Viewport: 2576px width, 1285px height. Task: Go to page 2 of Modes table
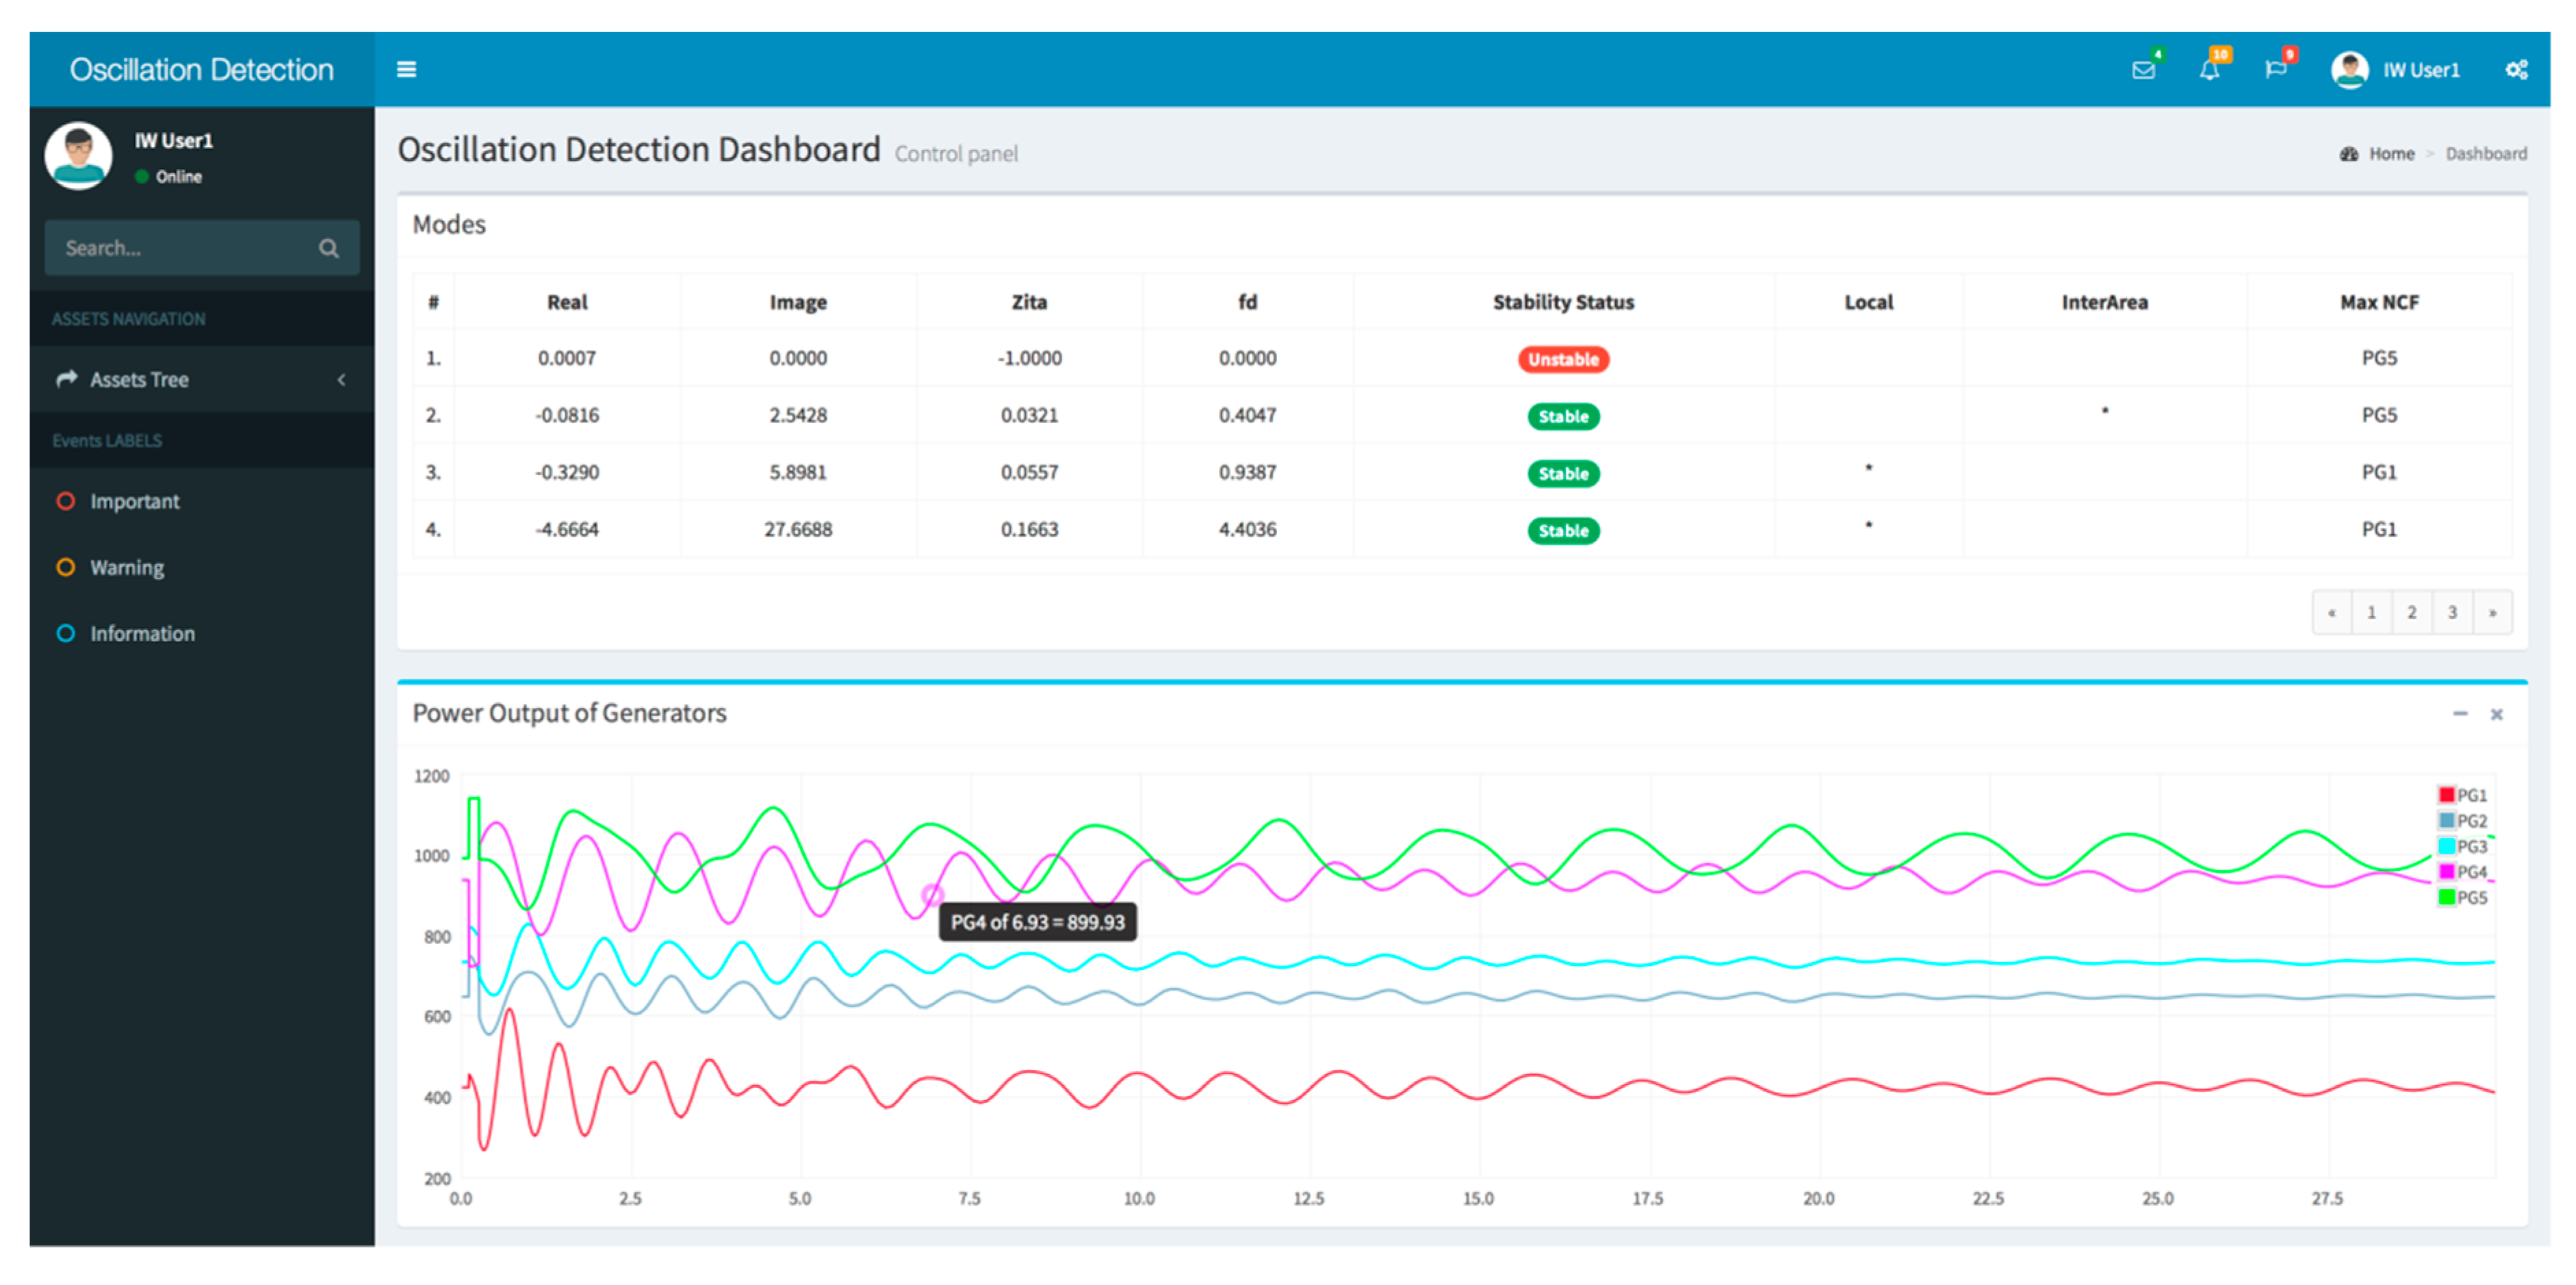click(x=2411, y=612)
